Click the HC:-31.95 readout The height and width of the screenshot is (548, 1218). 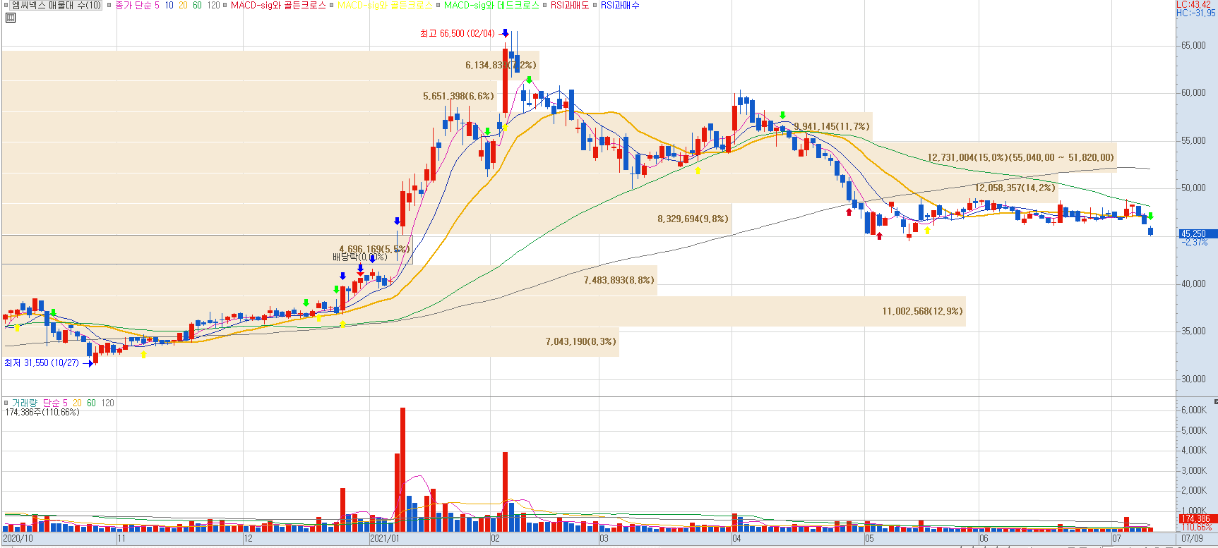click(x=1196, y=13)
